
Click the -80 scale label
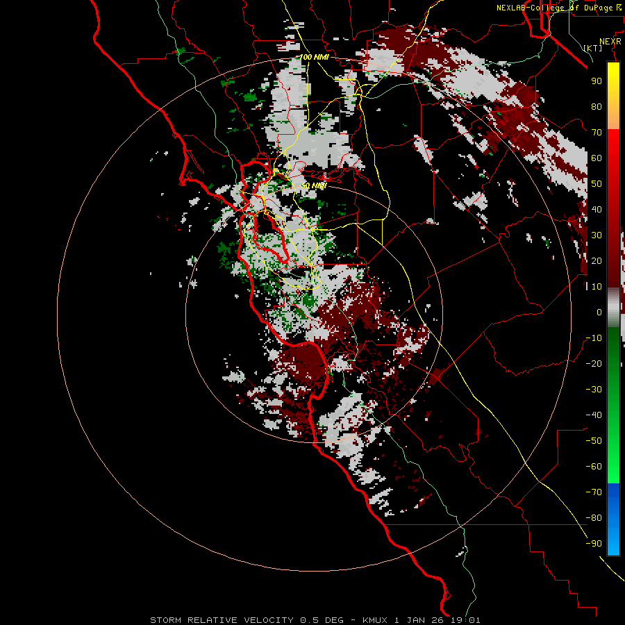click(x=594, y=518)
